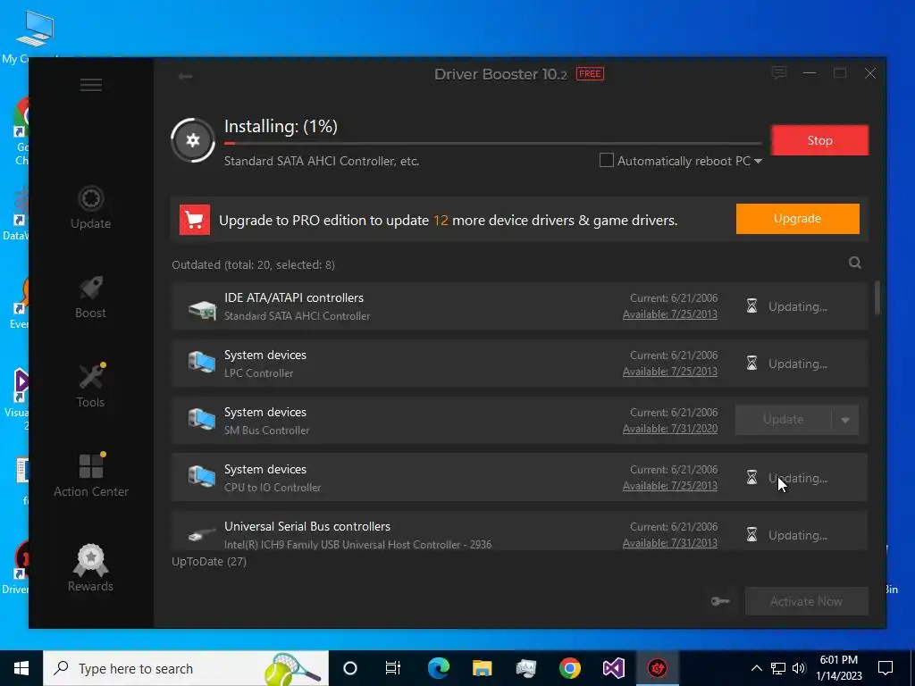Open the Rewards section in sidebar

pyautogui.click(x=90, y=568)
